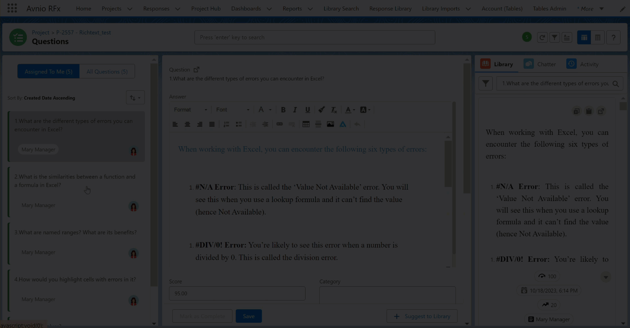Open the Project breadcrumb link
630x328 pixels.
tap(40, 32)
